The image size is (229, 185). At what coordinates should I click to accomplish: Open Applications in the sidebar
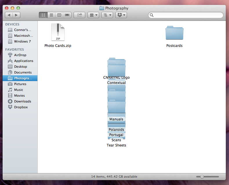pos(20,61)
